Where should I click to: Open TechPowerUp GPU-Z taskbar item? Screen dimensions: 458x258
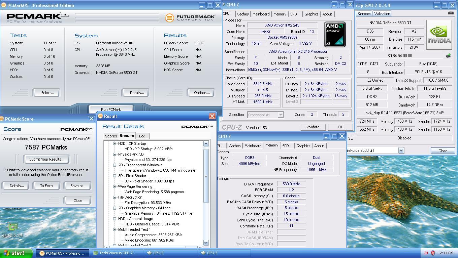pyautogui.click(x=116, y=253)
